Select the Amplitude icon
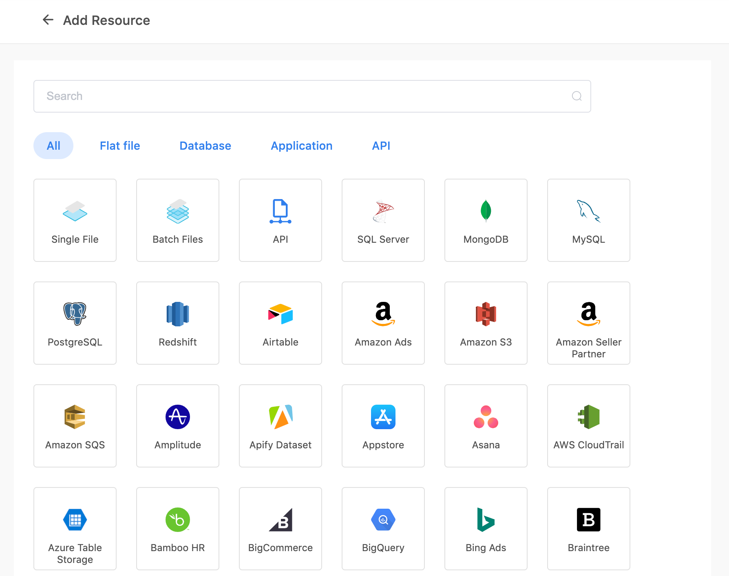The width and height of the screenshot is (729, 576). click(178, 416)
